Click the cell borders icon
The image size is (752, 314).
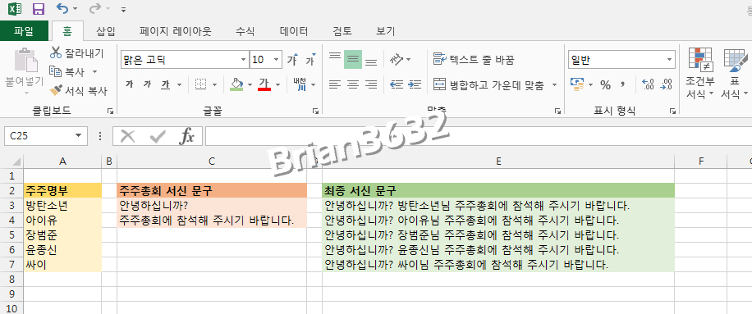click(200, 84)
